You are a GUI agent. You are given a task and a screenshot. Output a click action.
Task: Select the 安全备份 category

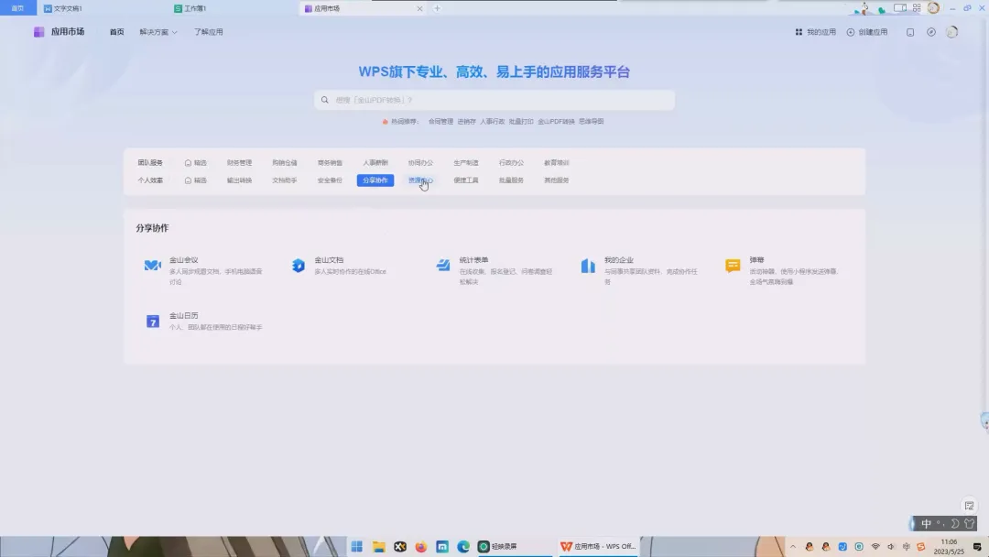[330, 180]
